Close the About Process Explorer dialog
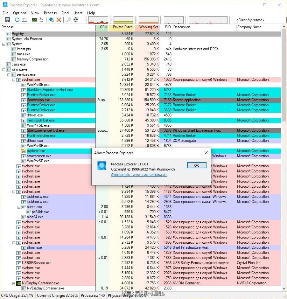This screenshot has width=287, height=299. click(206, 153)
